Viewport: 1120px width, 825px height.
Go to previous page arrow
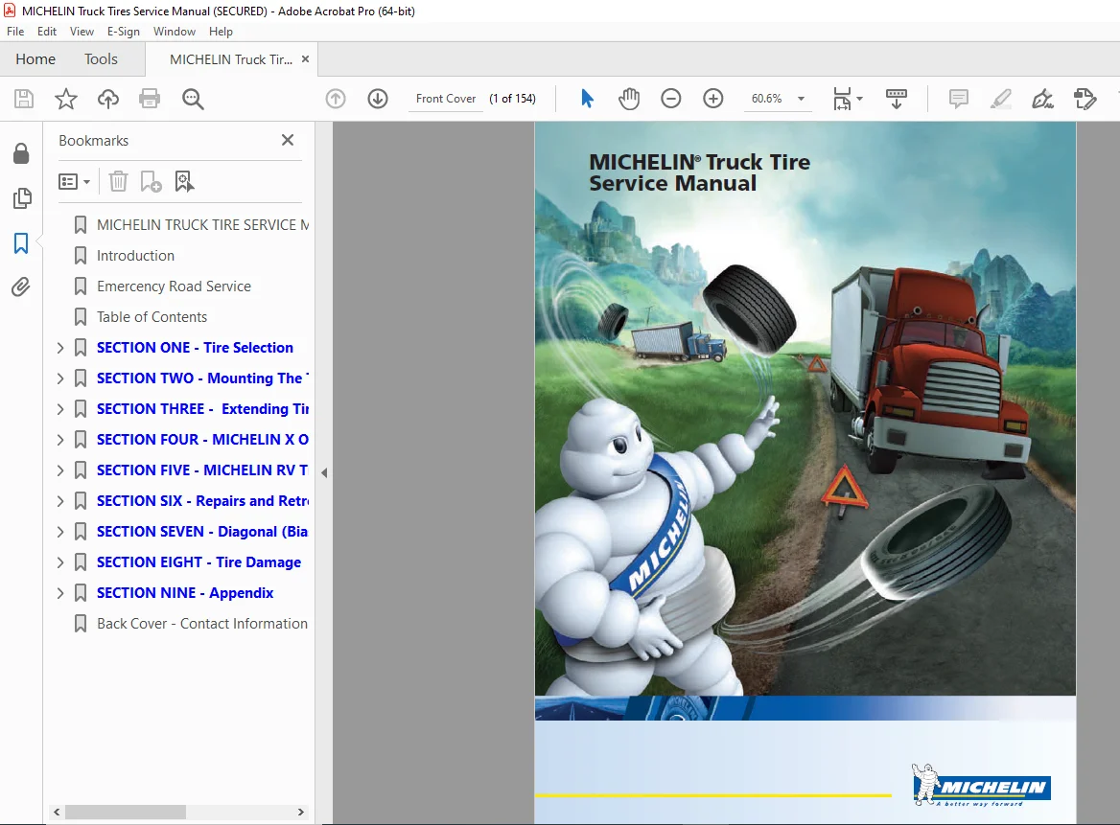336,99
